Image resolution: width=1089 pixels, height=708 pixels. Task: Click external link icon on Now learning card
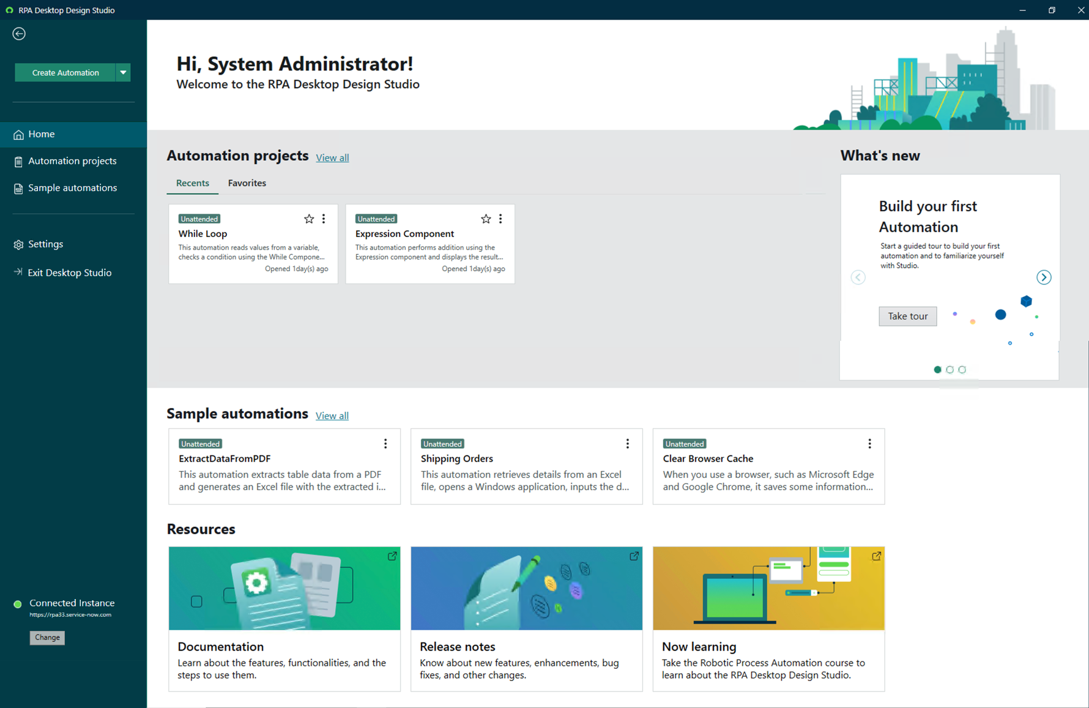pos(877,556)
